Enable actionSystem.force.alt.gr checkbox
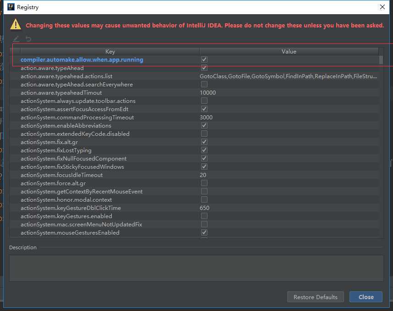393x311 pixels. coord(204,183)
